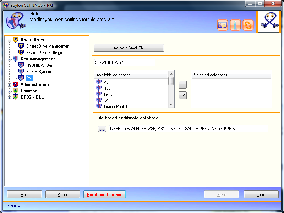
Task: Click the orange refresh arrows icon
Action: pyautogui.click(x=248, y=25)
